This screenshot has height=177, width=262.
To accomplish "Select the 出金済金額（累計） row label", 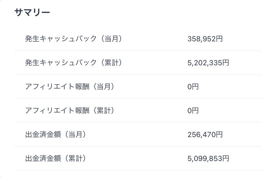I will tap(55, 158).
